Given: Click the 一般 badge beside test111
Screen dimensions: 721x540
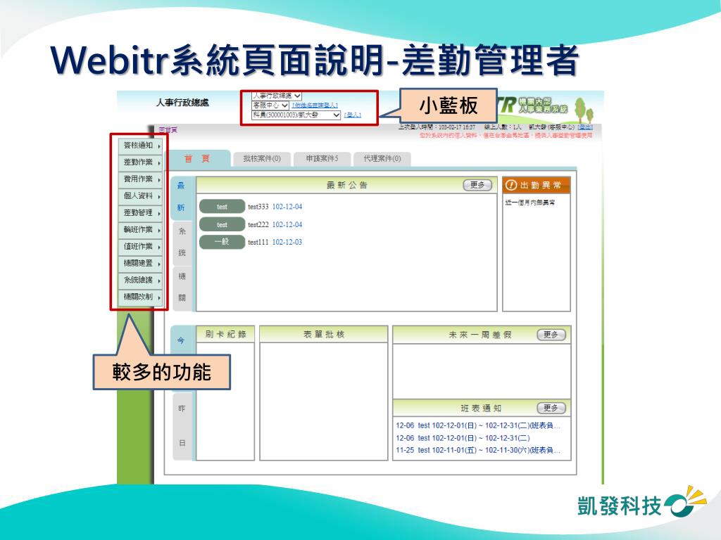Looking at the screenshot, I should (x=222, y=242).
